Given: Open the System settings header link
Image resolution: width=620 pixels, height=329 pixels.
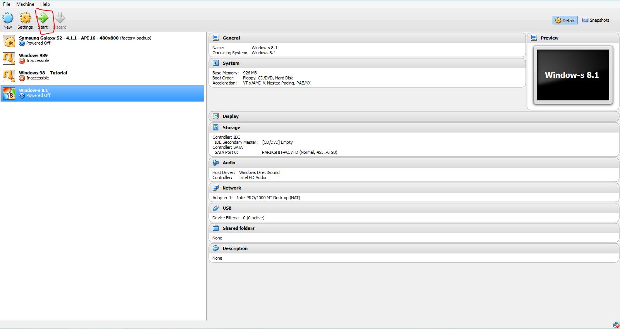Looking at the screenshot, I should point(231,63).
